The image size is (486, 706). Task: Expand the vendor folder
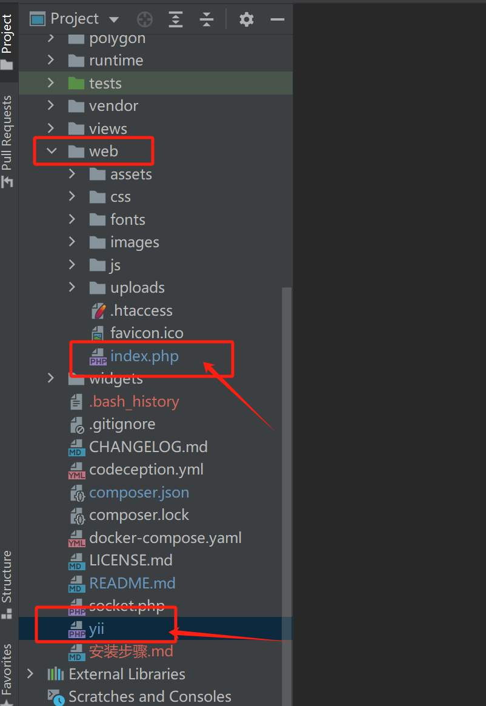point(52,105)
